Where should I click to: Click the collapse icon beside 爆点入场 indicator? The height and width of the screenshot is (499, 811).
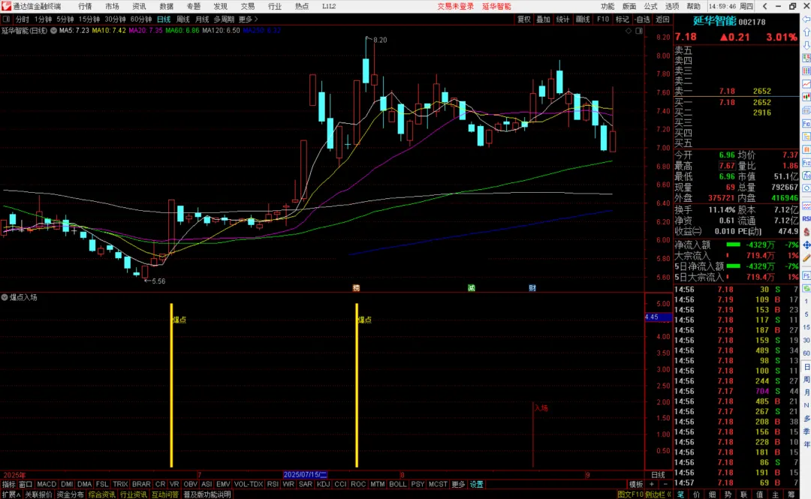pos(5,297)
